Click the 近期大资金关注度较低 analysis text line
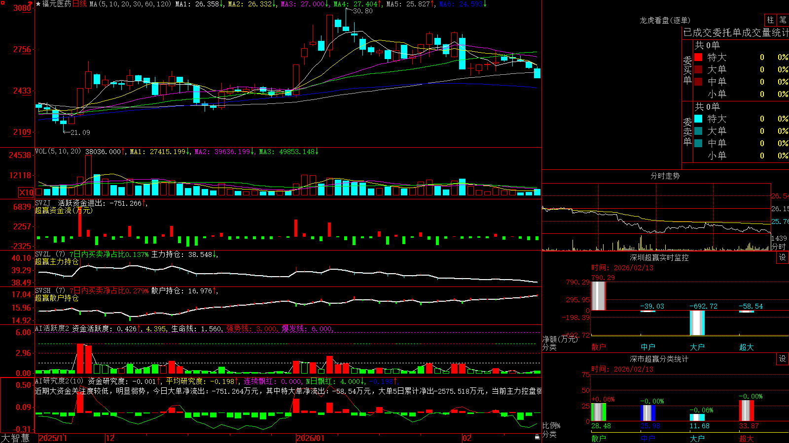 [288, 391]
